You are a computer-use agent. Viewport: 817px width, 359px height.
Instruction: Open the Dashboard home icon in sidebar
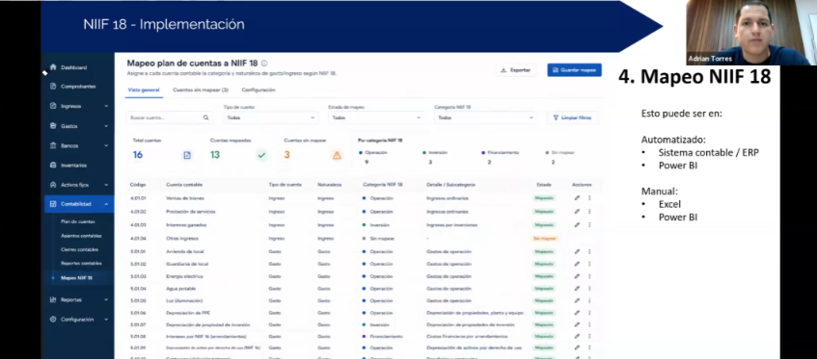click(53, 67)
